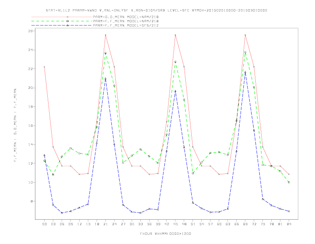Viewport: 315px width, 244px height.
Task: Click the x-axis tick label 72
Action: (x=254, y=224)
